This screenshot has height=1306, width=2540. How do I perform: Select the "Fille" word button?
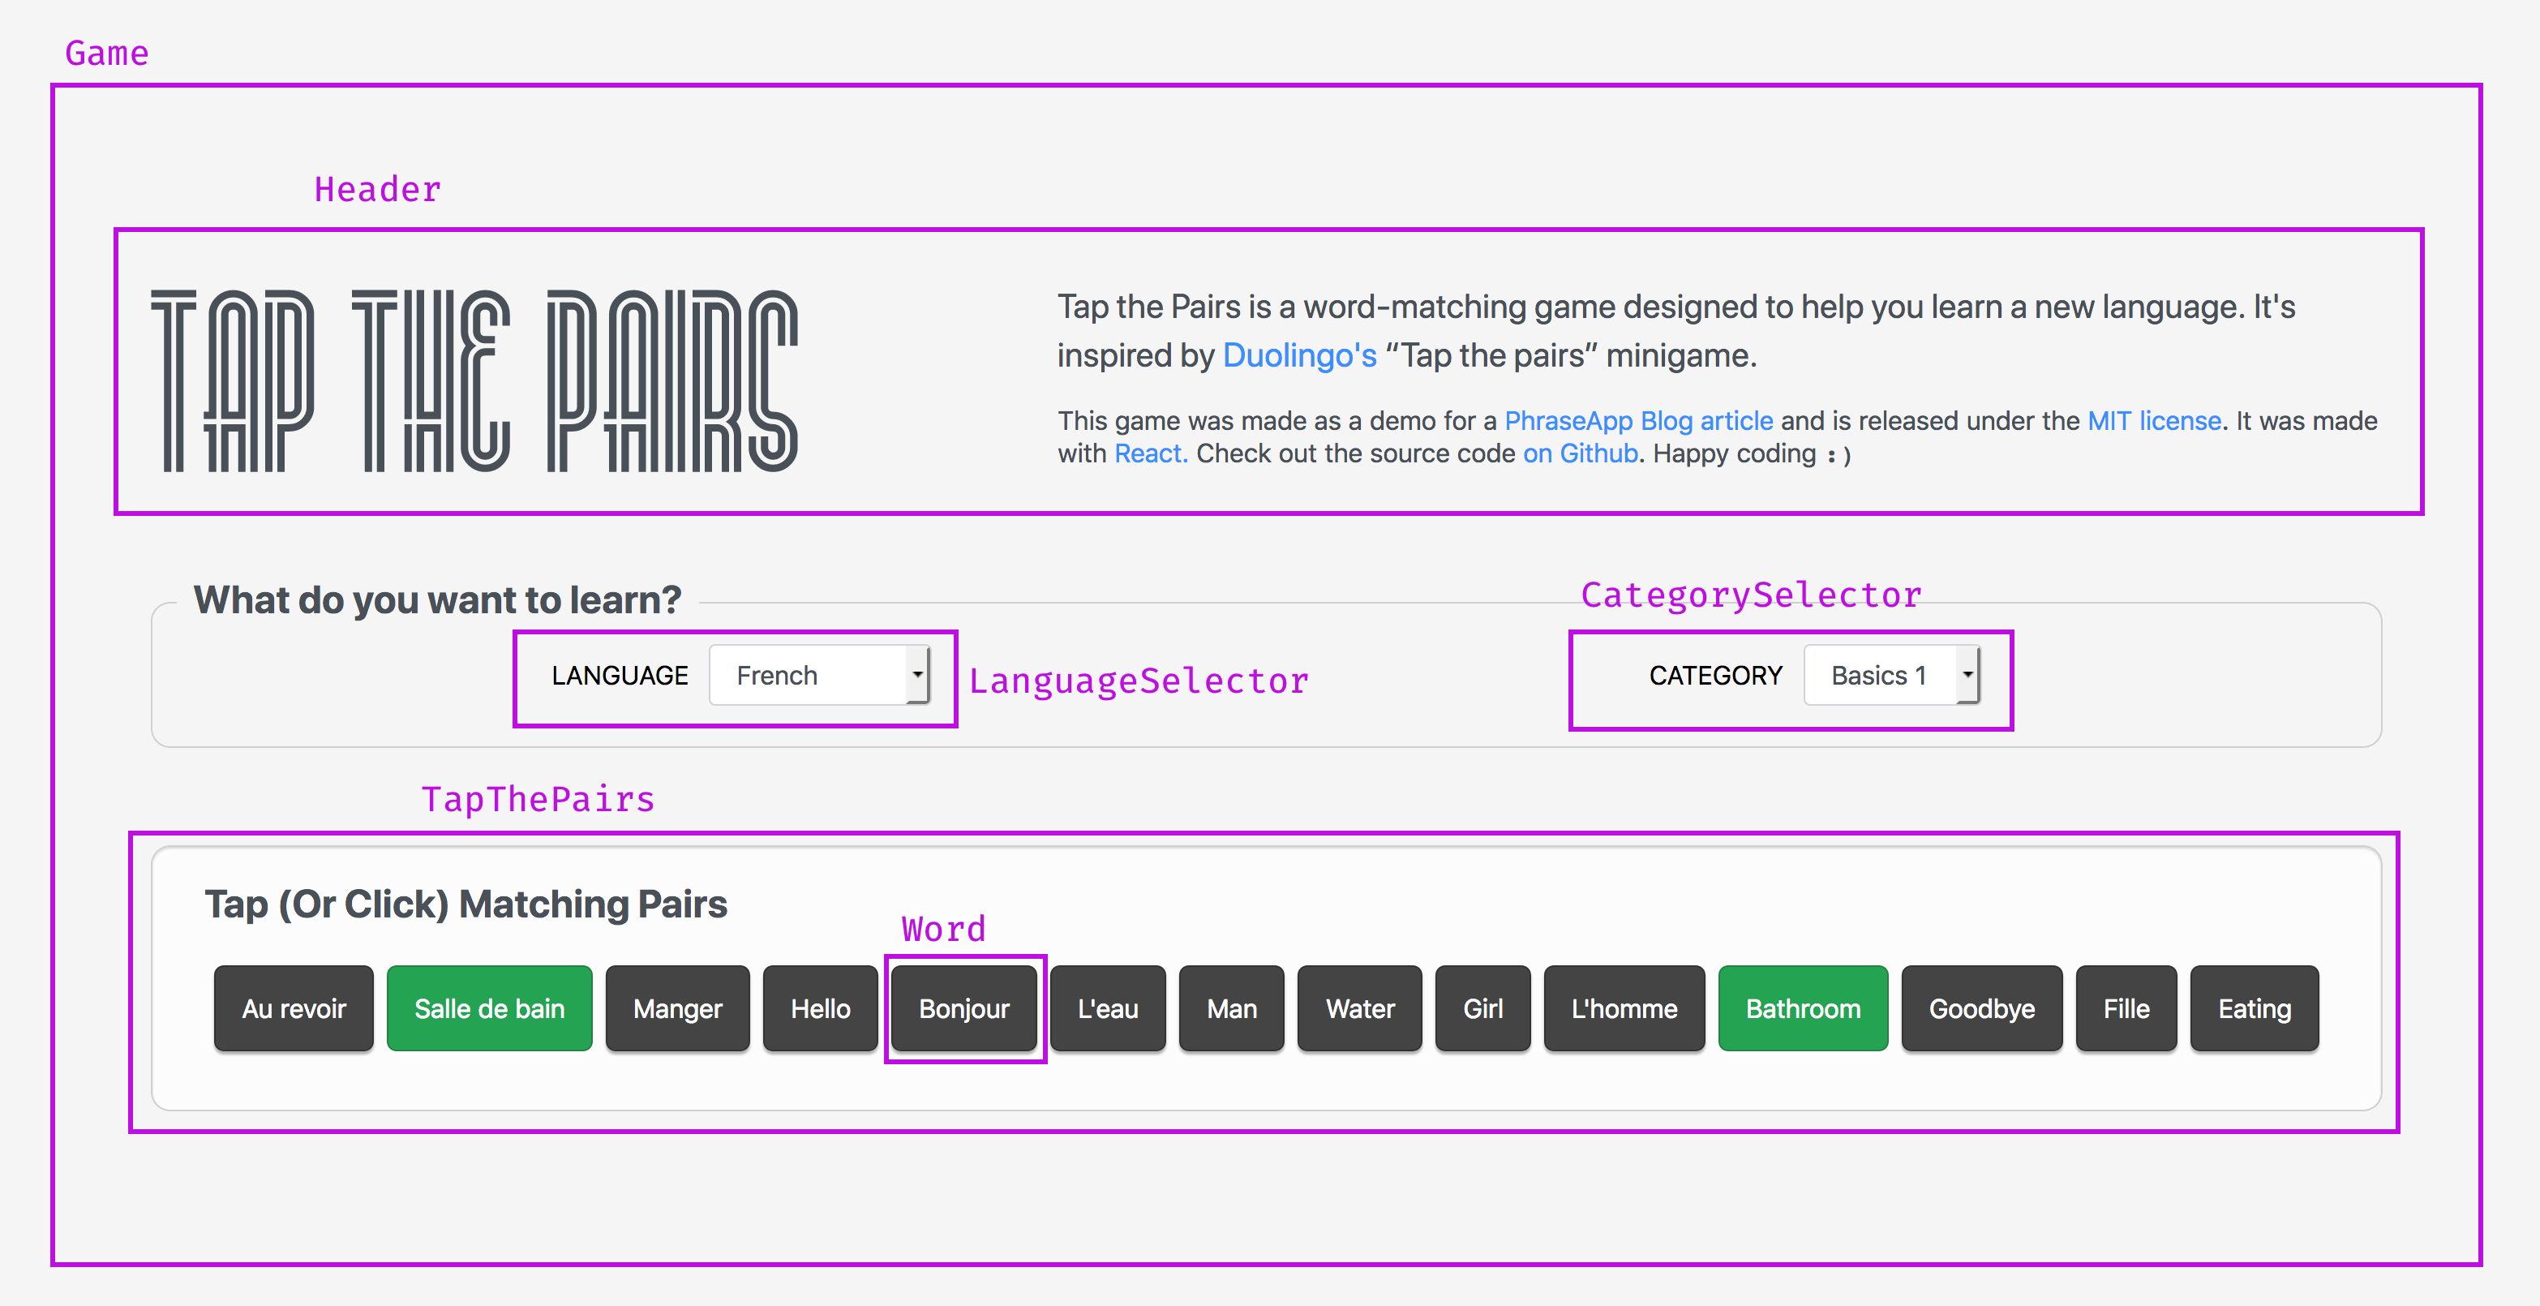tap(2126, 1008)
